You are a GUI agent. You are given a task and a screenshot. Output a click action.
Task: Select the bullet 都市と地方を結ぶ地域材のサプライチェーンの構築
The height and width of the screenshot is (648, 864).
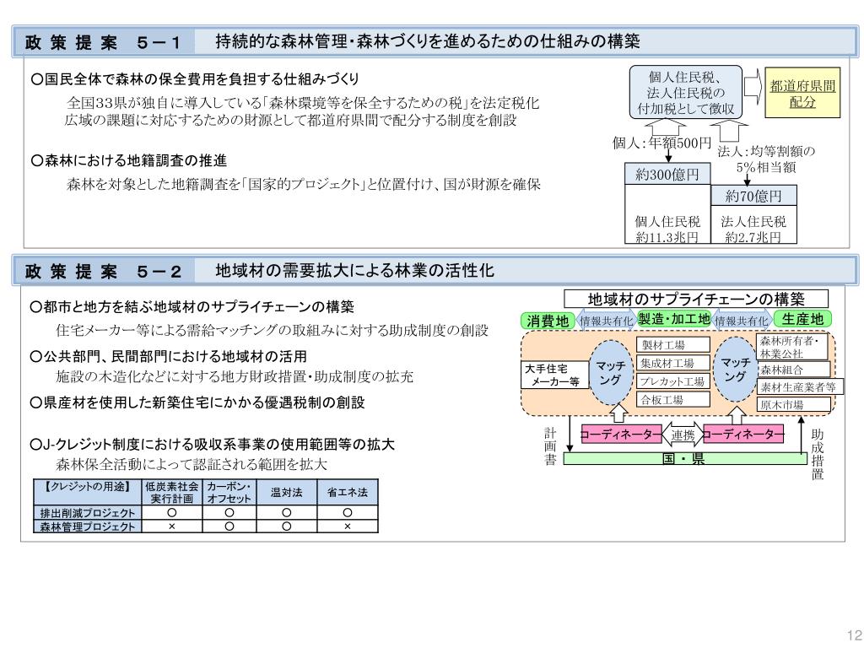pos(192,307)
